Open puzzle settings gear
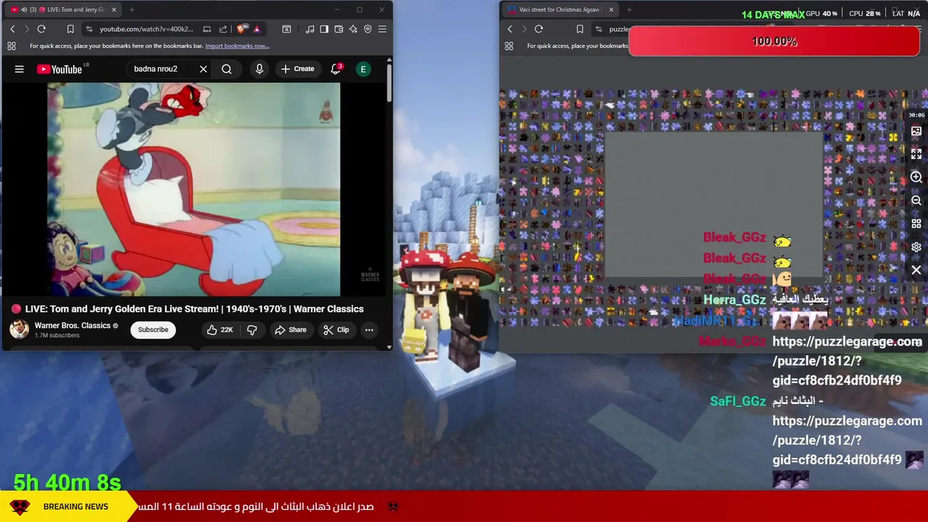The height and width of the screenshot is (522, 928). point(916,247)
